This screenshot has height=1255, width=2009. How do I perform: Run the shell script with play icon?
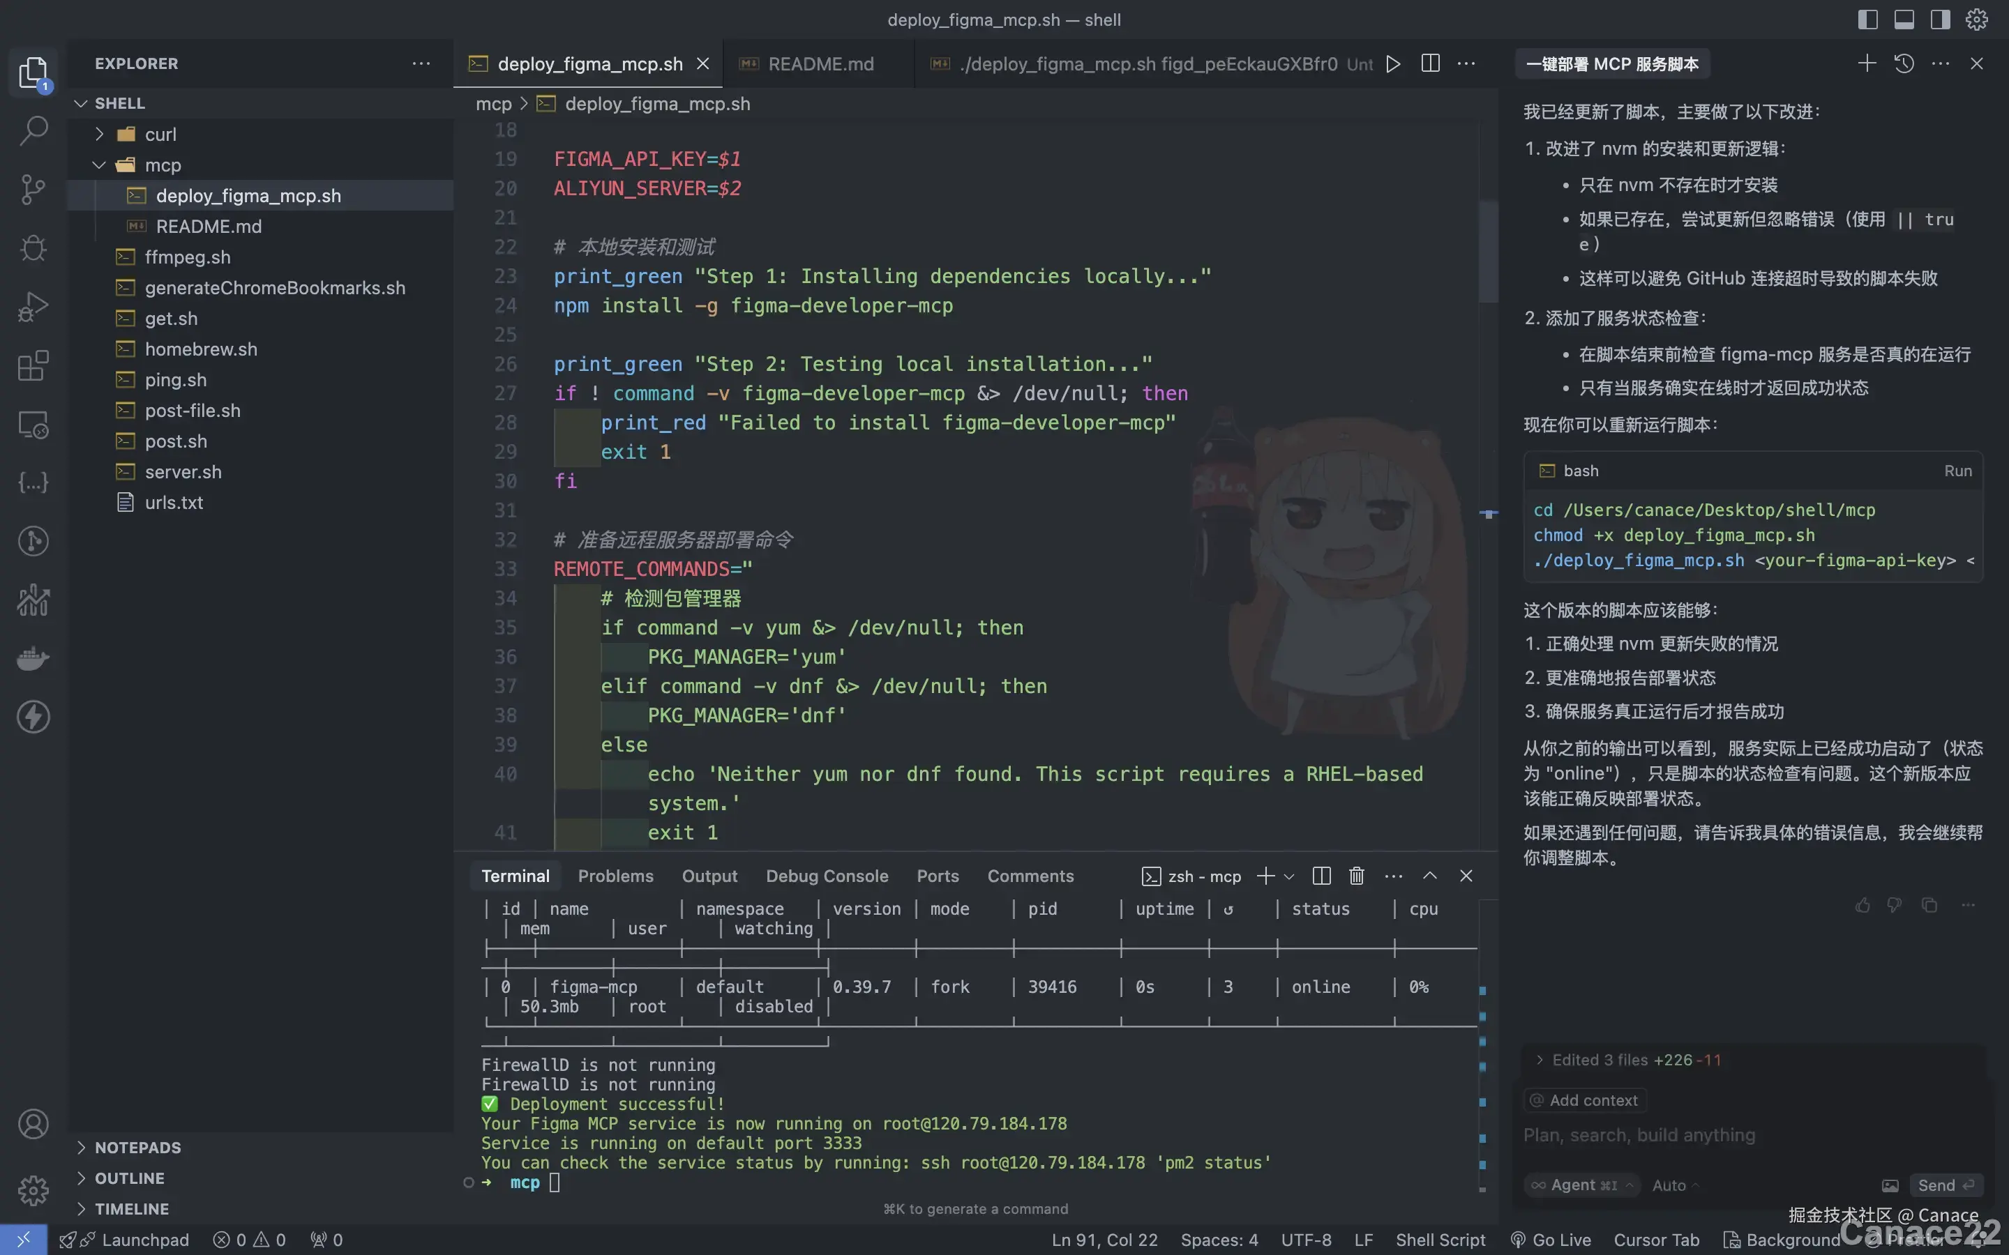coord(1393,64)
